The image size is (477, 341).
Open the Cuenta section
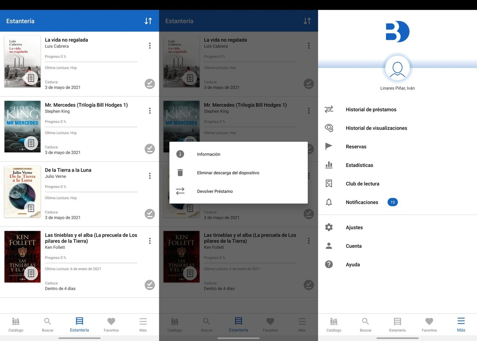(x=353, y=246)
